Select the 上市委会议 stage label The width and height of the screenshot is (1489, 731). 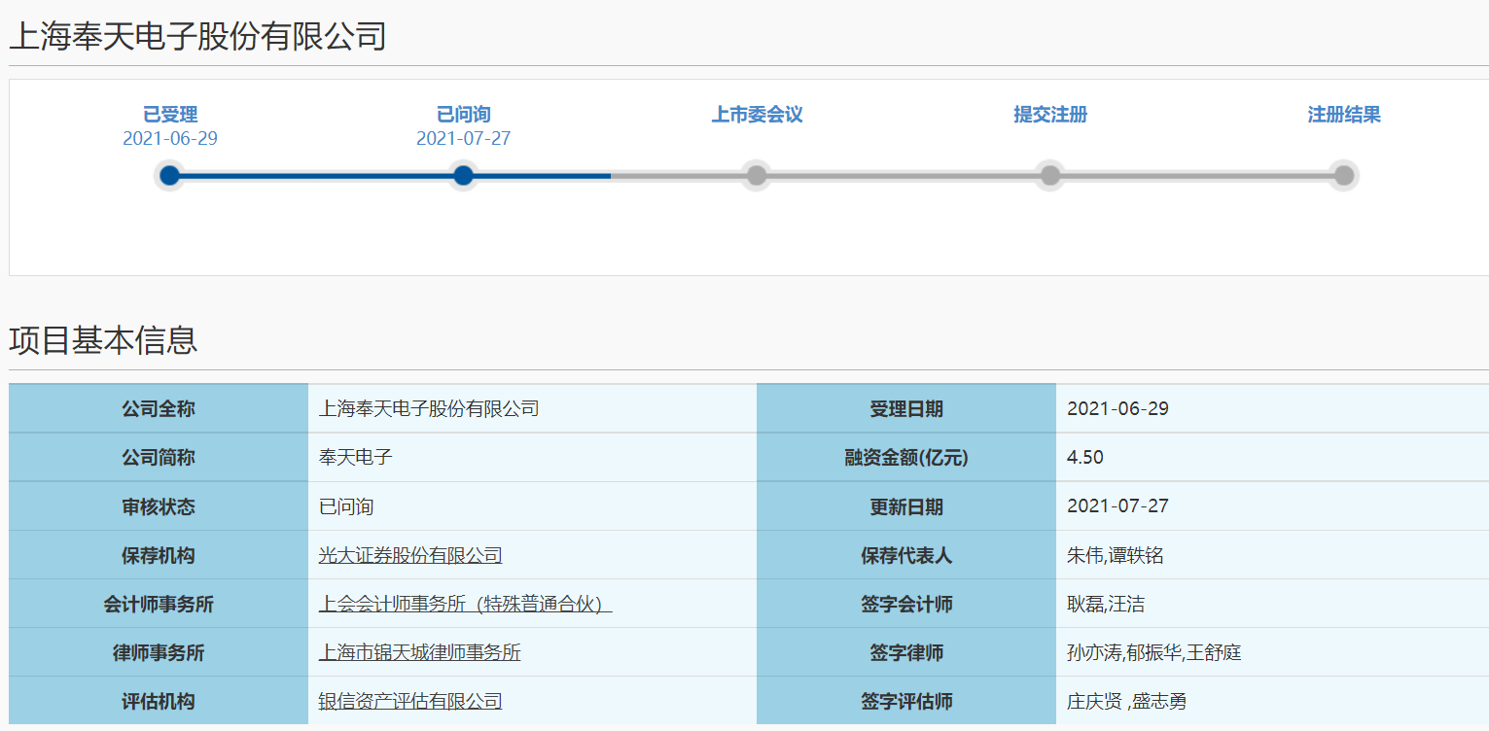757,115
